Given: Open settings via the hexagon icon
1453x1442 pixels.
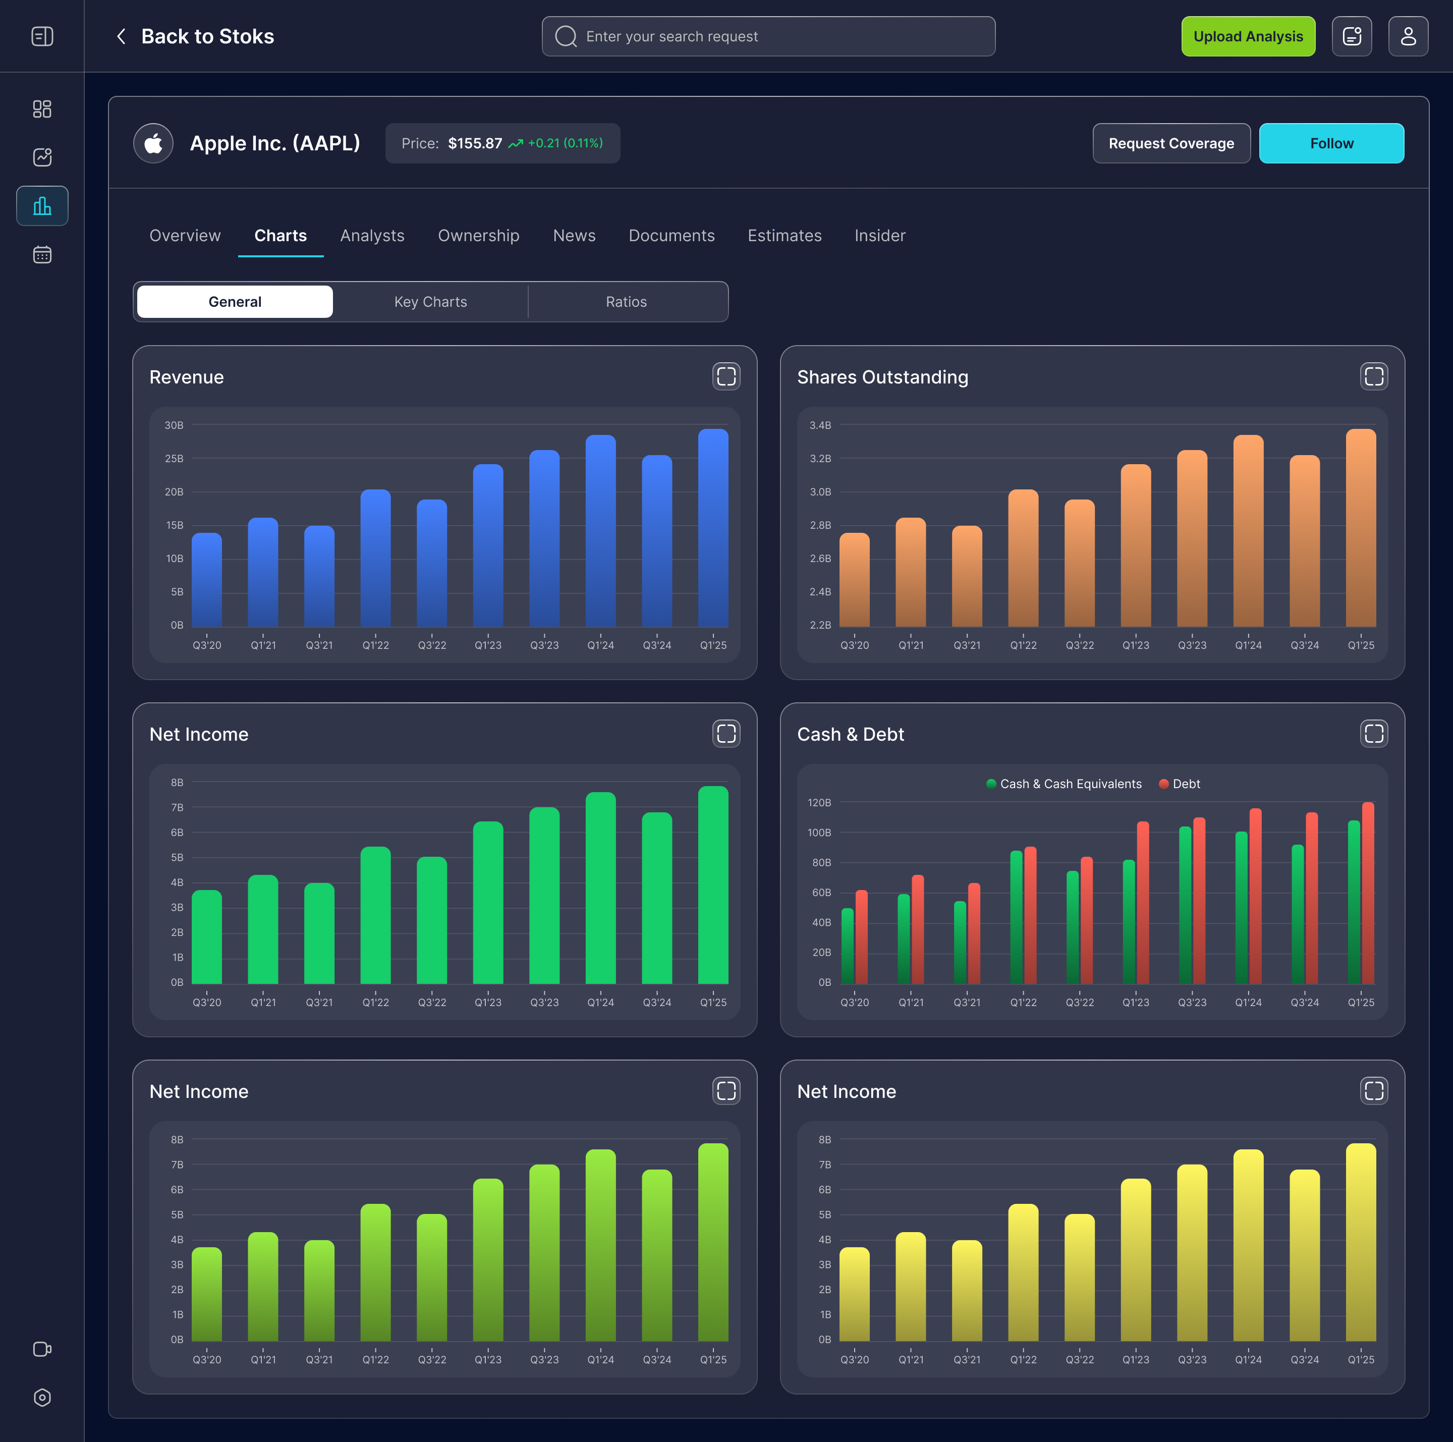Looking at the screenshot, I should click(x=42, y=1397).
